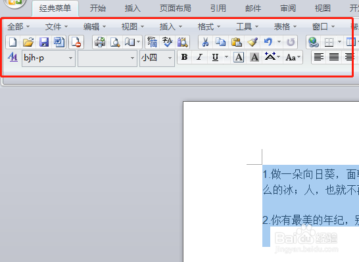Click the character shading A icon
The height and width of the screenshot is (262, 359).
[254, 57]
